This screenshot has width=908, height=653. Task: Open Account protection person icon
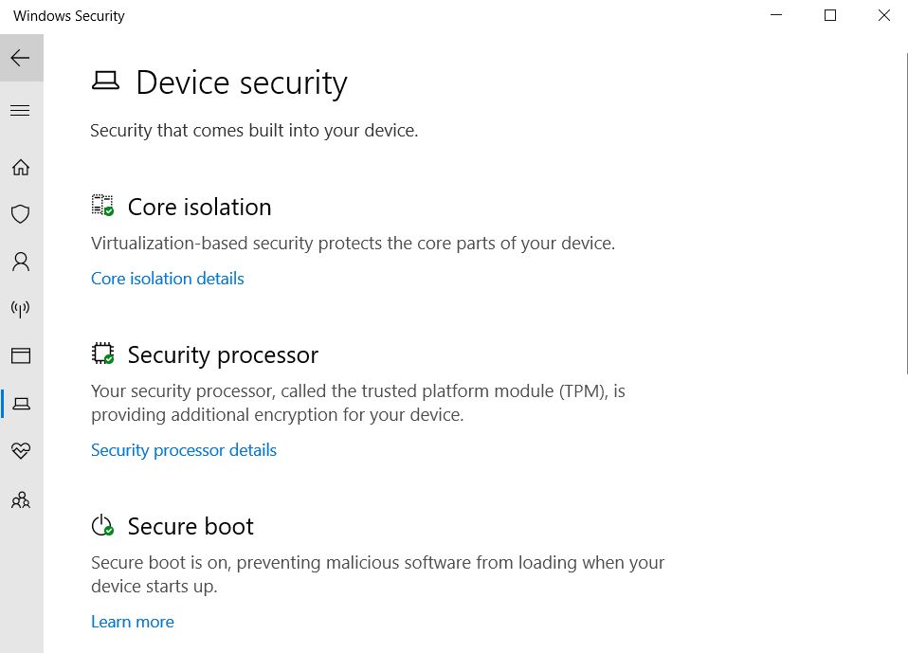click(21, 262)
